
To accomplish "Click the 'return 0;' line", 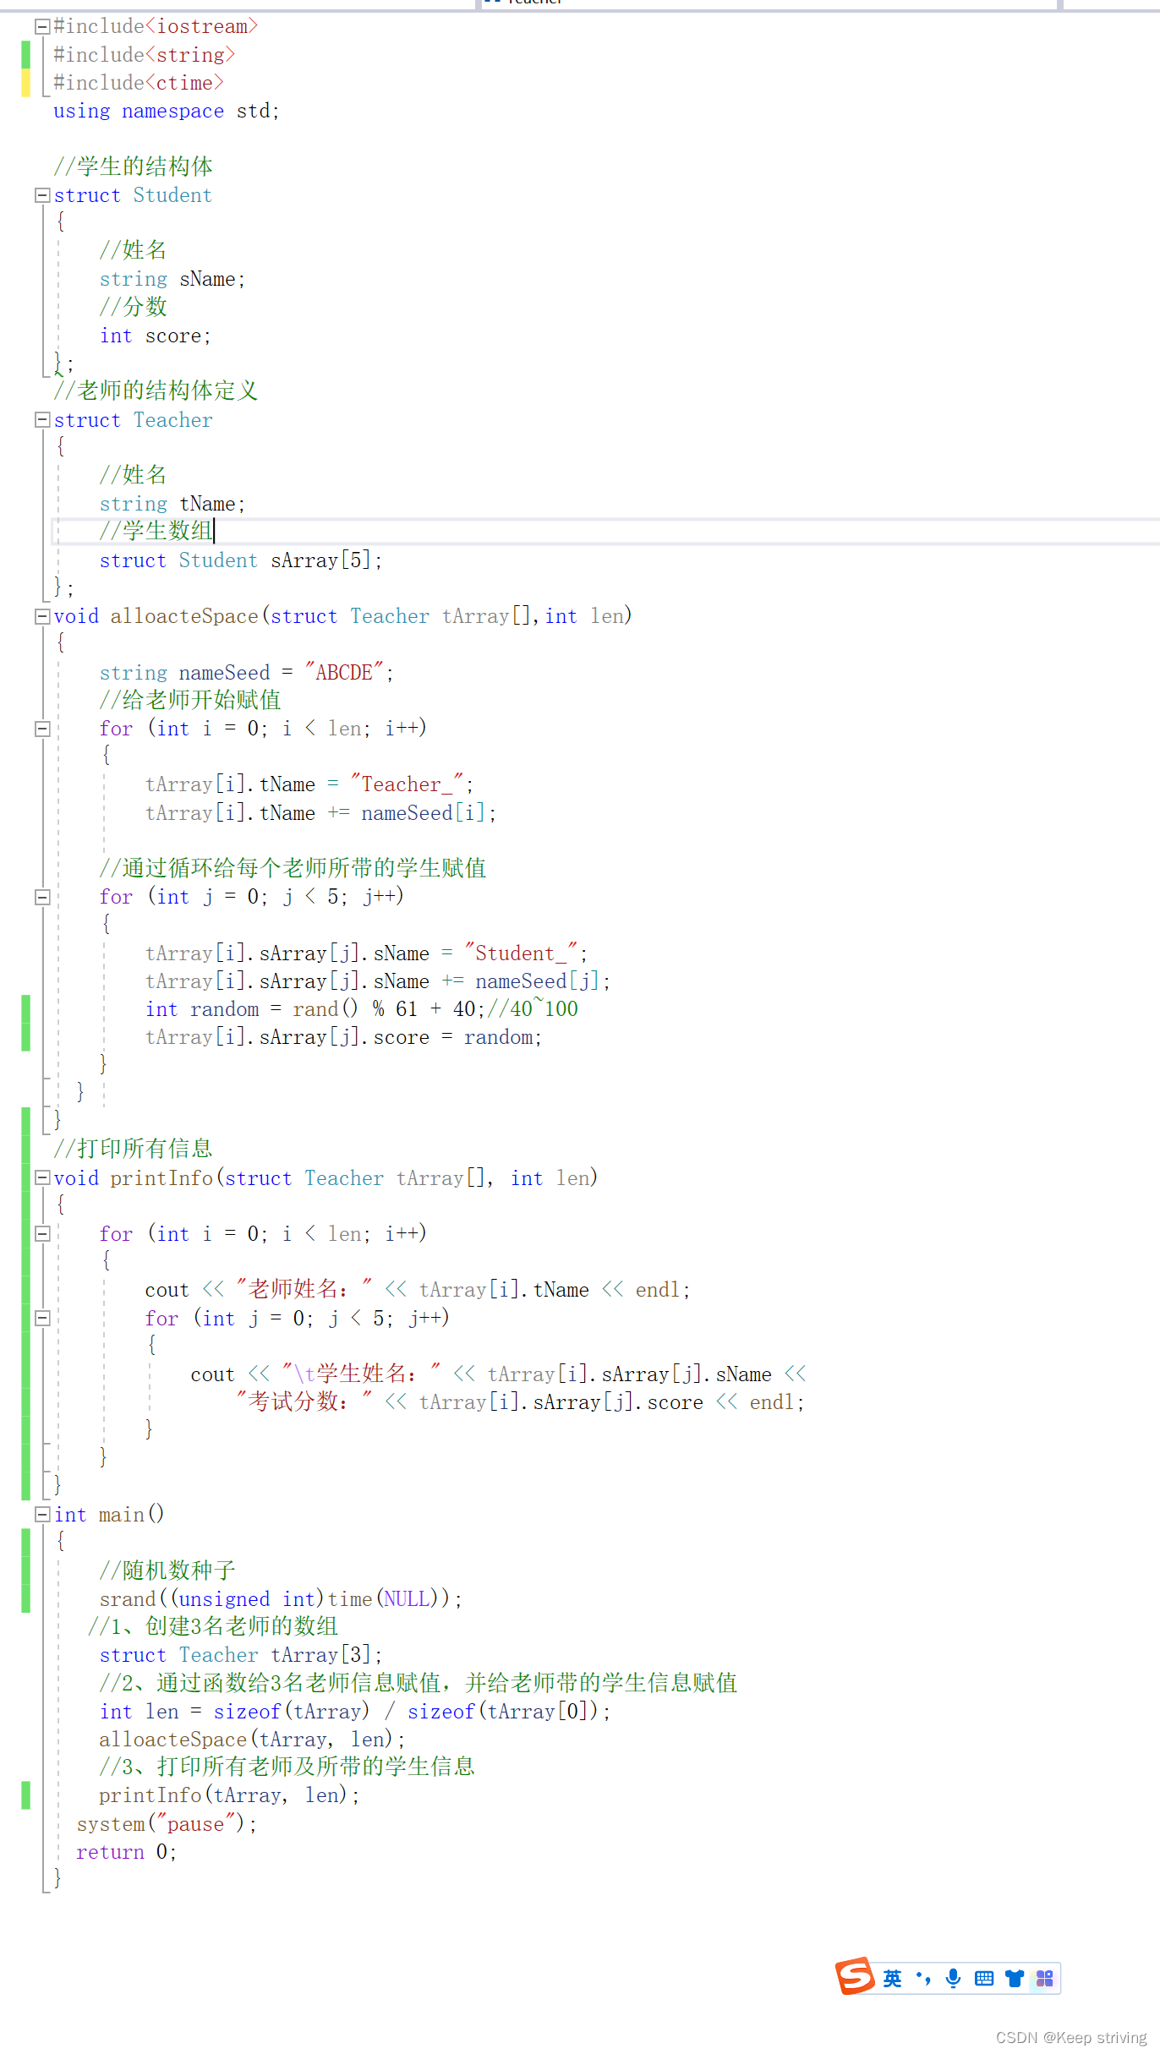I will [127, 1852].
